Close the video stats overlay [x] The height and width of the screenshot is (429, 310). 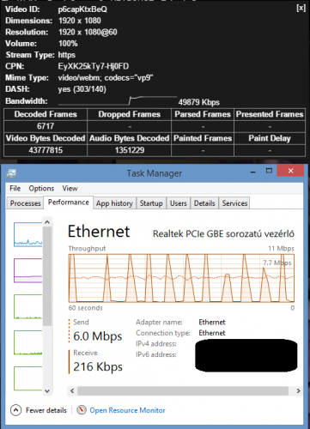pyautogui.click(x=301, y=8)
